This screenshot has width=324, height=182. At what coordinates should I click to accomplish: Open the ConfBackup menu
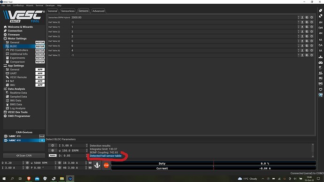[x=18, y=6]
